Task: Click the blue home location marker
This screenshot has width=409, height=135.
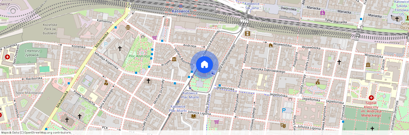Action: (x=204, y=64)
